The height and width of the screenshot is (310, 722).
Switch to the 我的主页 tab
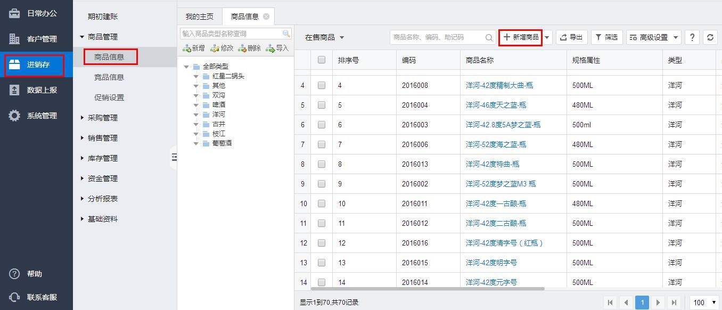(x=200, y=17)
